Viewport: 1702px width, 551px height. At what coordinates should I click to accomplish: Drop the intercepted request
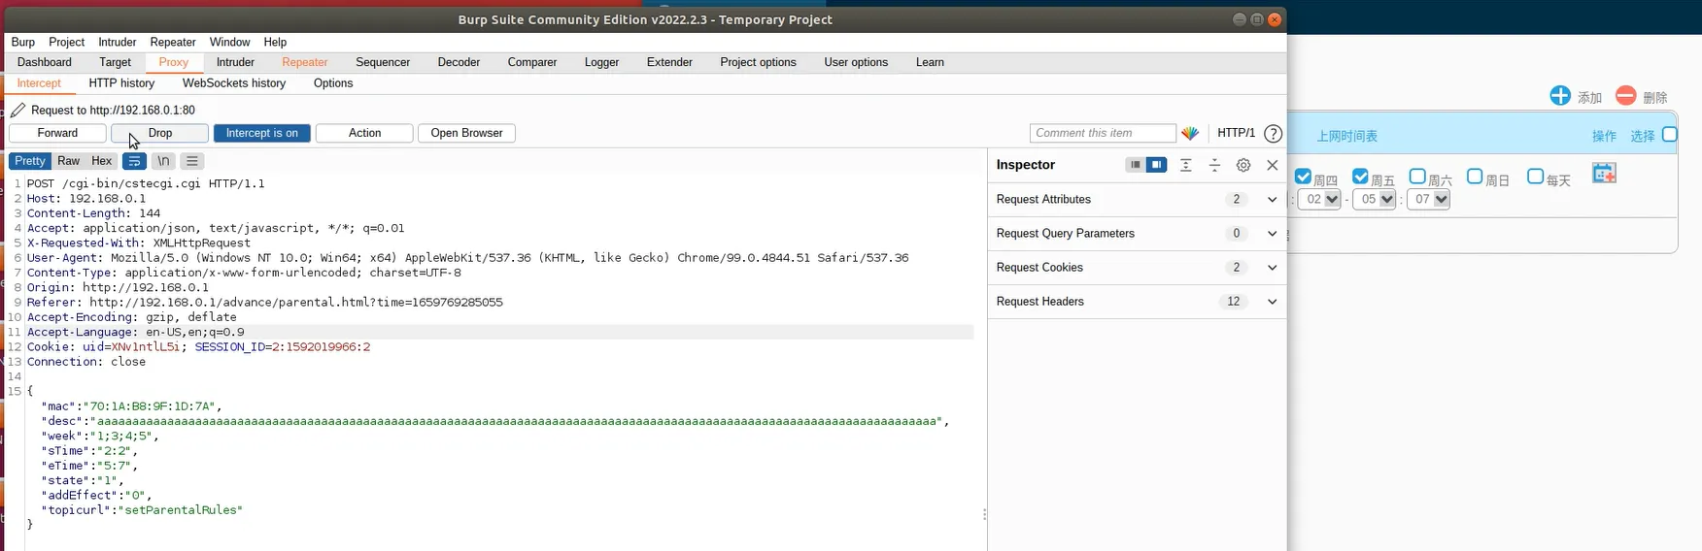coord(160,133)
